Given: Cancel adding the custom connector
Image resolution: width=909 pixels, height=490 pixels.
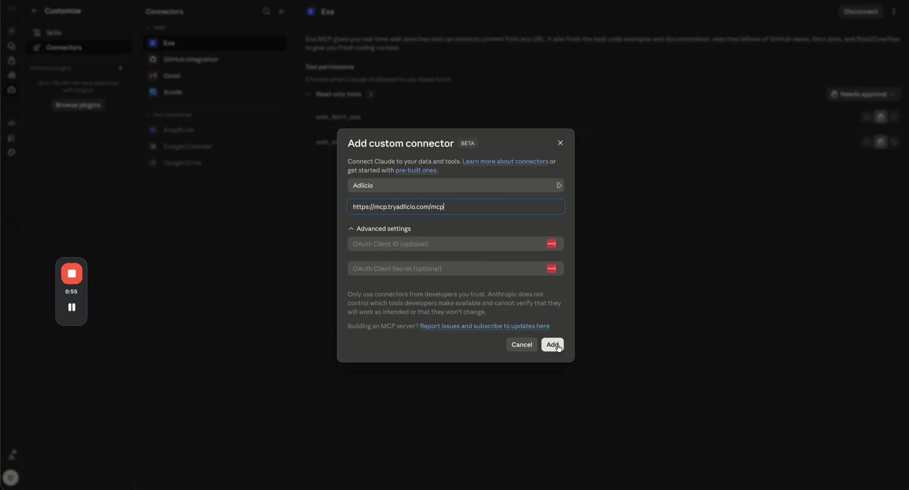Looking at the screenshot, I should pos(522,345).
